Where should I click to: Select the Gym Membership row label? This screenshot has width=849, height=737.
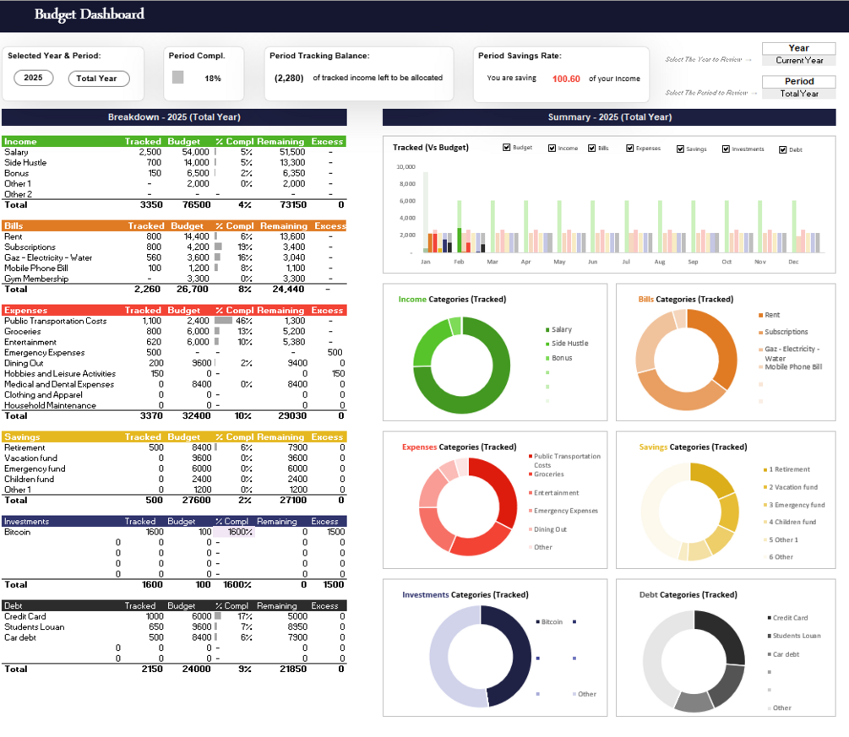36,279
